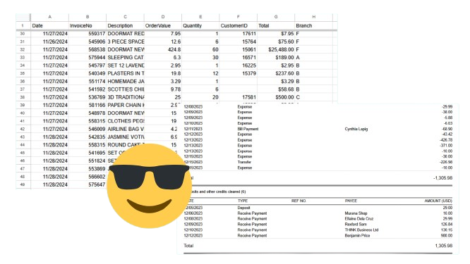This screenshot has width=470, height=264.
Task: Click the "126.84" payment amount
Action: tap(447, 225)
